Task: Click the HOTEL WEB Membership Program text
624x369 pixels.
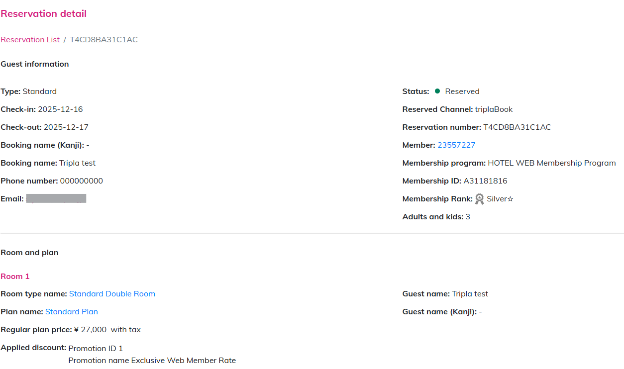Action: [551, 163]
